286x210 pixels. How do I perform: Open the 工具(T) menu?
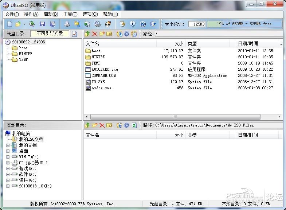(x=70, y=14)
